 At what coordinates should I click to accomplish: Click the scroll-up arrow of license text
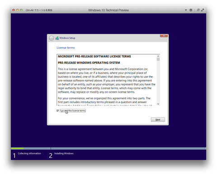158,56
